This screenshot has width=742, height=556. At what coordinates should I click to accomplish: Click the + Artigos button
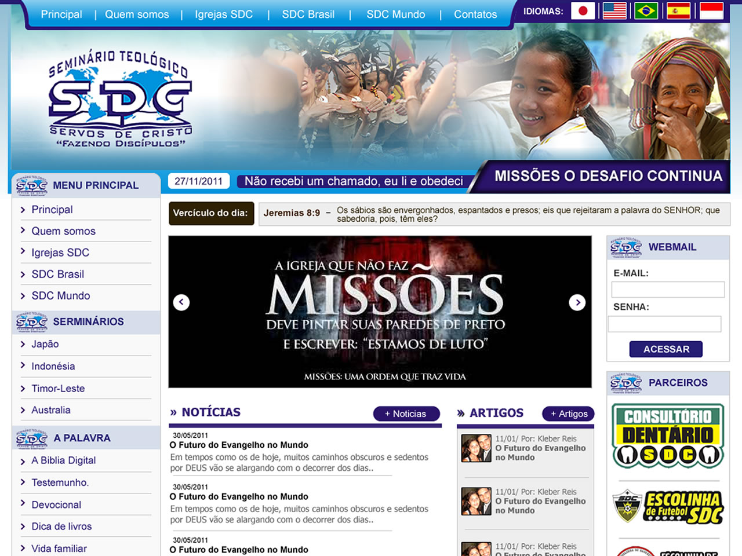(569, 414)
